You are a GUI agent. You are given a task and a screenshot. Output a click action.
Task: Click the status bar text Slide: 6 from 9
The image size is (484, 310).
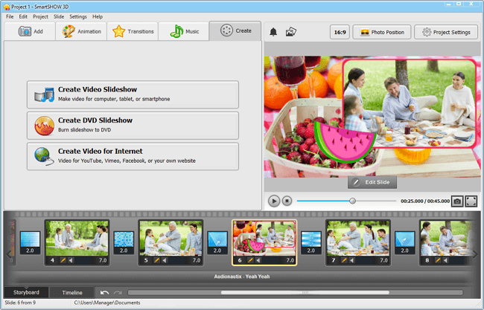pyautogui.click(x=20, y=303)
